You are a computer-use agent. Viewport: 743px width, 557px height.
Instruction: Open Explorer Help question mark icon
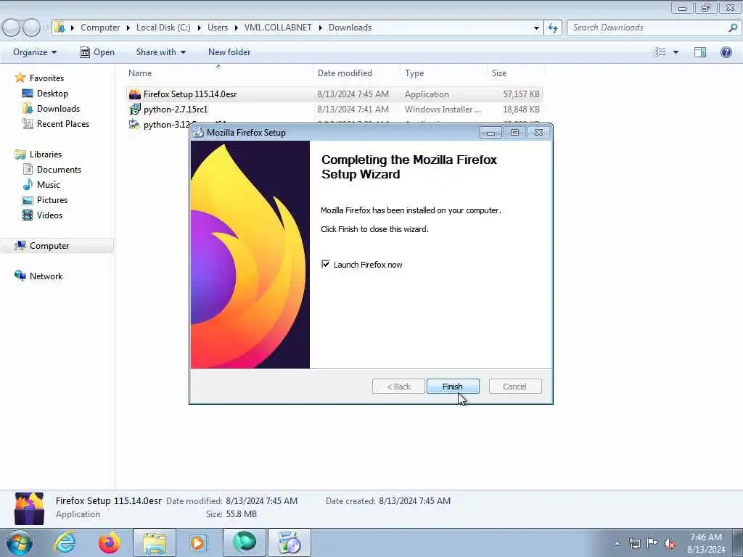point(726,52)
